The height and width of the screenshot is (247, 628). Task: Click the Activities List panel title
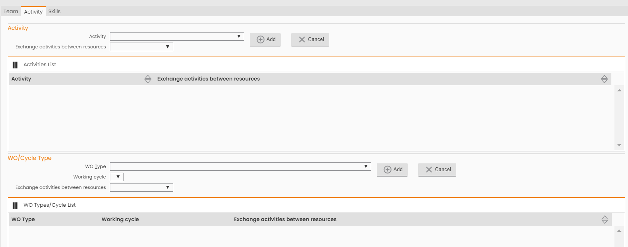tap(40, 64)
